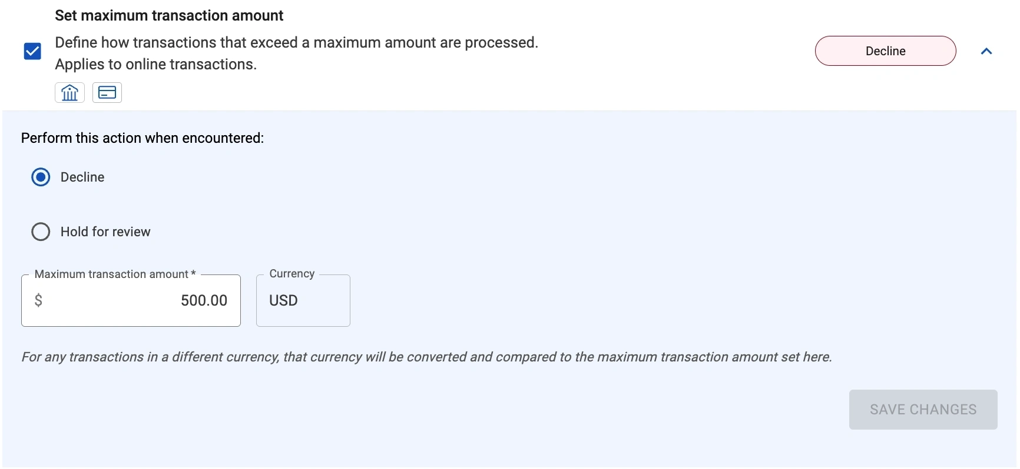Click the dollar sign in amount field
The image size is (1020, 469).
click(38, 301)
